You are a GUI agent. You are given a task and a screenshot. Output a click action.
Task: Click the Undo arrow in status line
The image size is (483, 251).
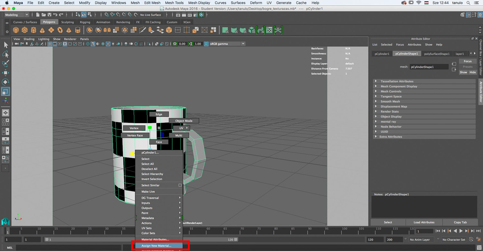click(55, 15)
